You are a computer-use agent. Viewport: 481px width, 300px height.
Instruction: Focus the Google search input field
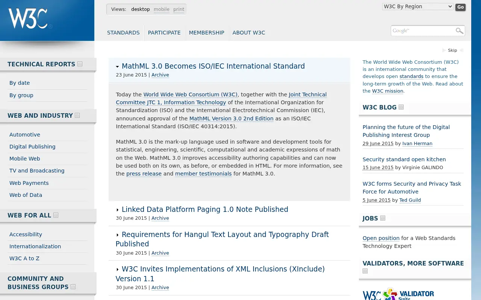(423, 31)
